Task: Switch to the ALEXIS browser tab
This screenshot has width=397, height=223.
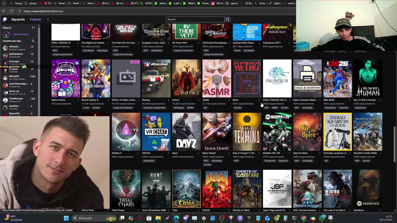Action: coord(147,3)
